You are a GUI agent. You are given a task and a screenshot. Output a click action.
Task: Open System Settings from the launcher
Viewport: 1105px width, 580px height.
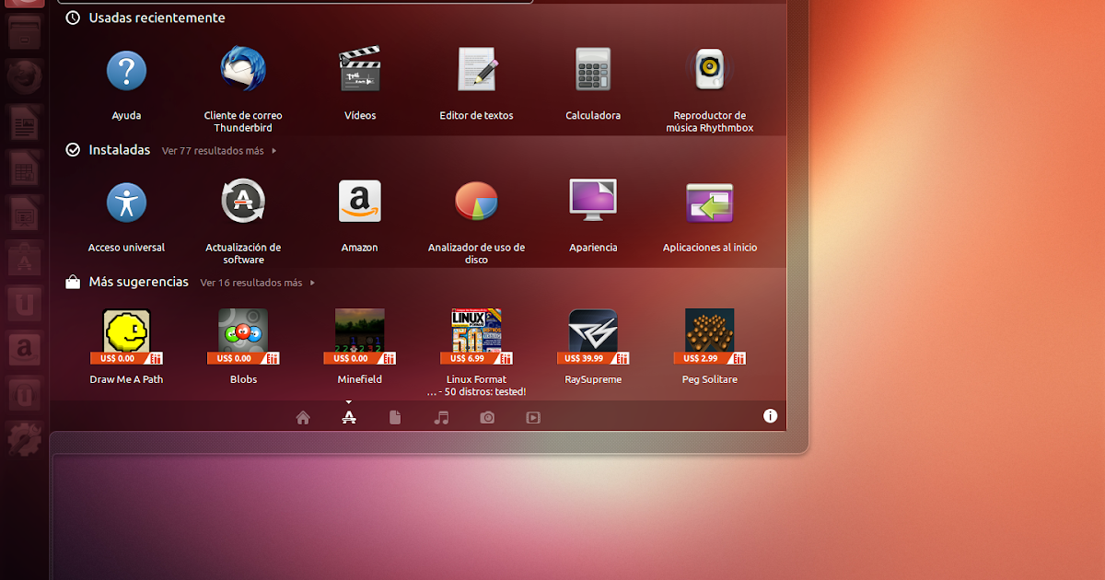tap(25, 440)
